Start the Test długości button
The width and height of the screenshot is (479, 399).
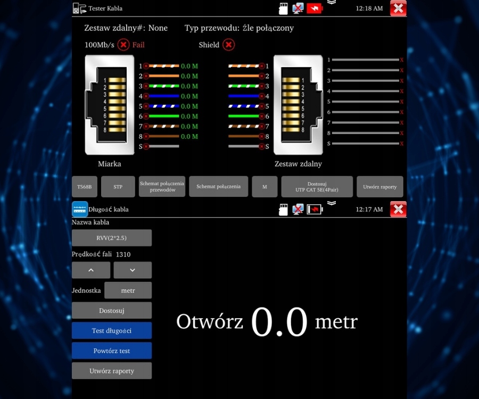pos(112,330)
